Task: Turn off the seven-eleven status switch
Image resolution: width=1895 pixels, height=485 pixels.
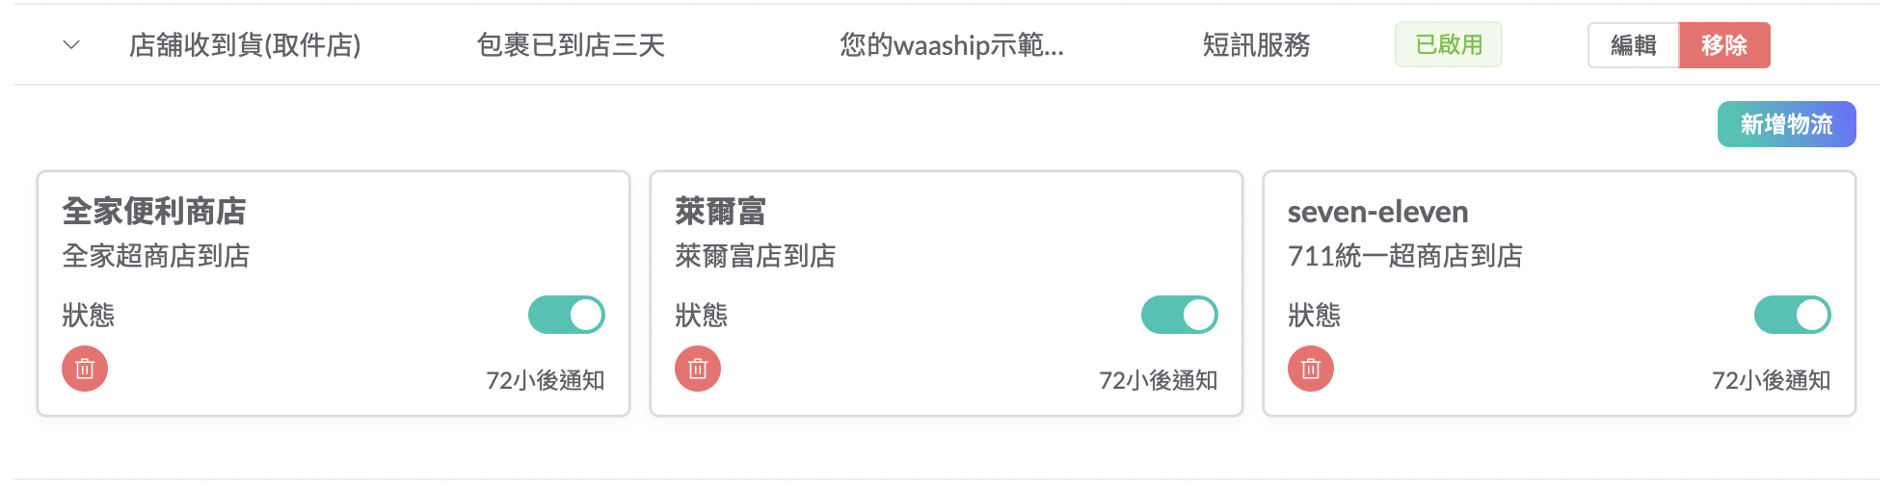Action: tap(1793, 315)
